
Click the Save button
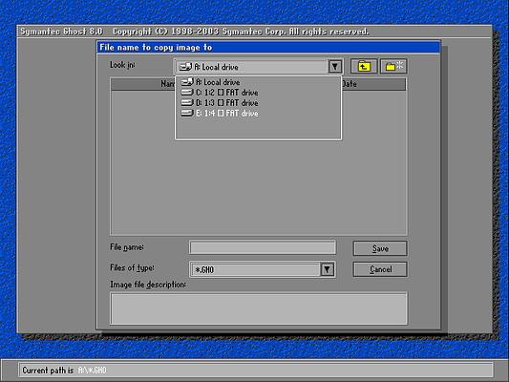click(x=380, y=248)
